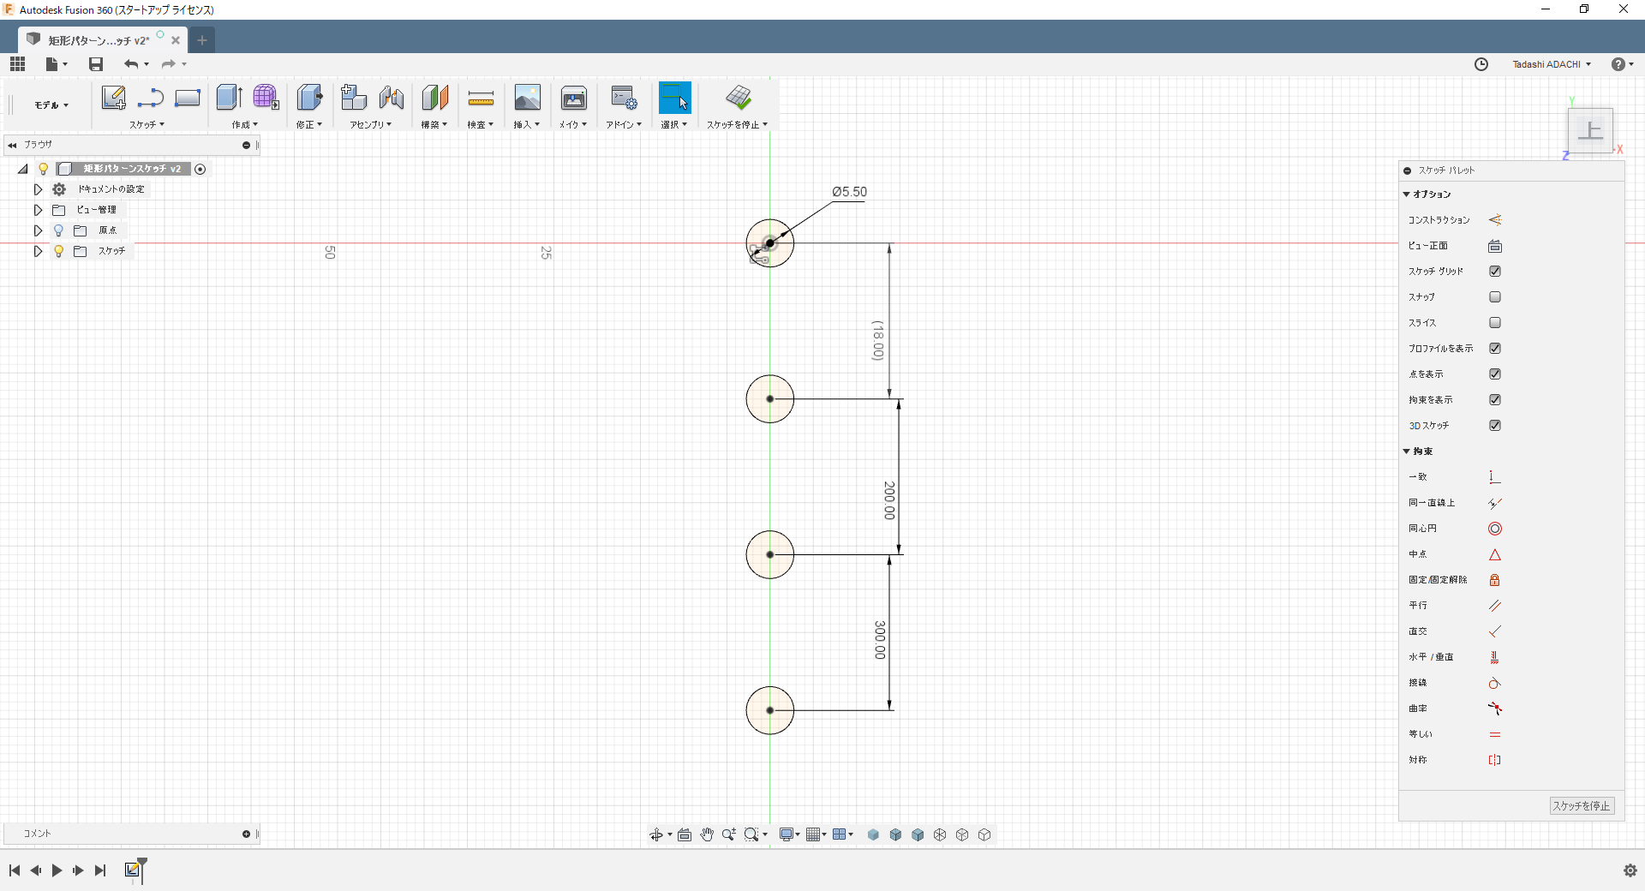Click the ViewCube top face

point(1590,130)
